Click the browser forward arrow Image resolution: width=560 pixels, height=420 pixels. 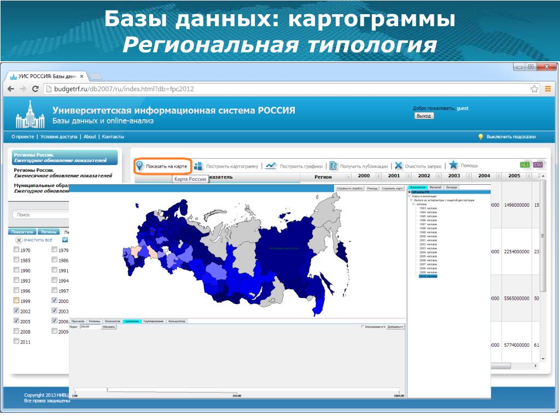click(x=23, y=89)
